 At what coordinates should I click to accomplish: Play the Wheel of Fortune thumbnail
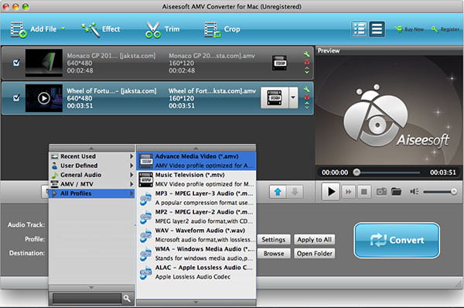point(44,98)
